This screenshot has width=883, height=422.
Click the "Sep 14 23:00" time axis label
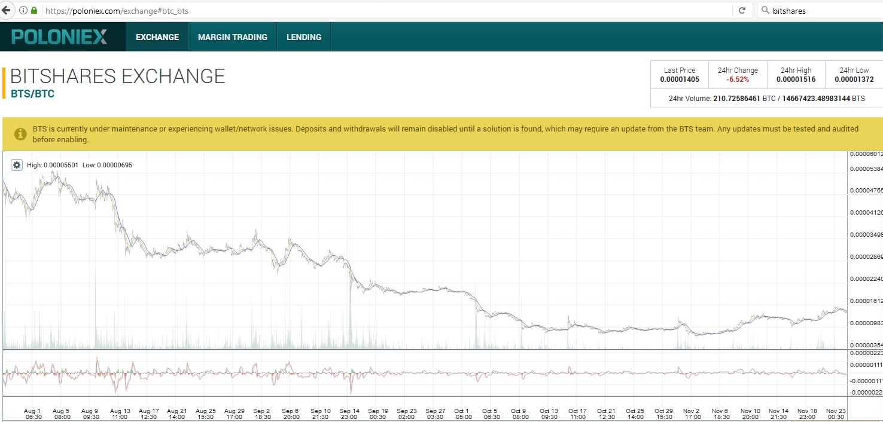click(349, 414)
